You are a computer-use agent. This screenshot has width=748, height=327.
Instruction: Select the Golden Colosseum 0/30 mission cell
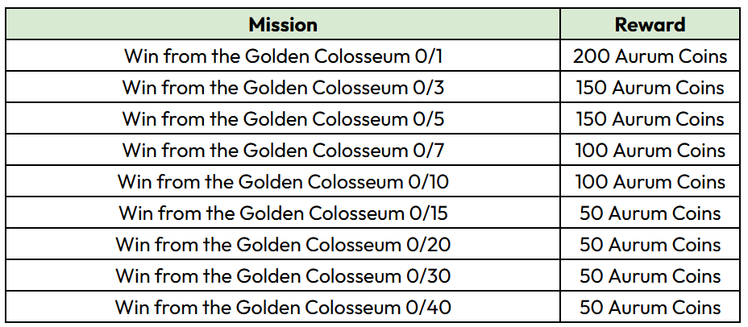[283, 276]
